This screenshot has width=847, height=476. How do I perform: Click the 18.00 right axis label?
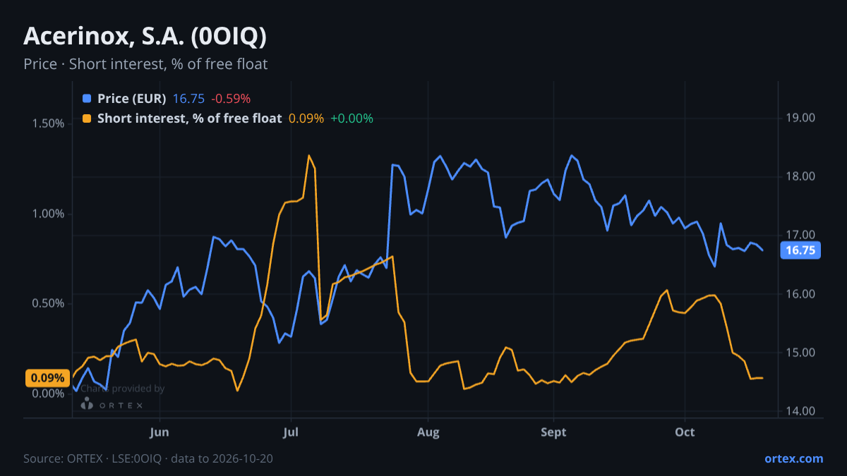(x=801, y=176)
